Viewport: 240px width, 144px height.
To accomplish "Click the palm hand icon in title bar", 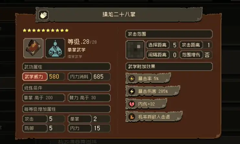I will pos(43,15).
